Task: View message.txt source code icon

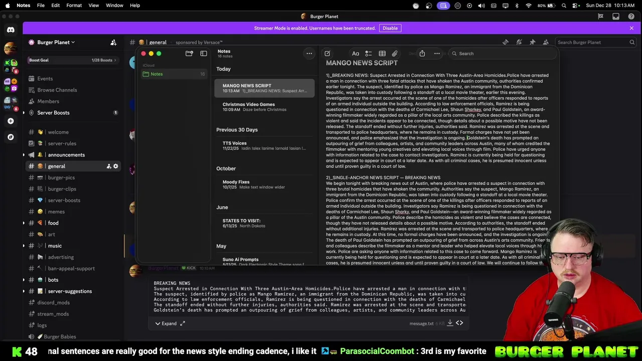Action: coord(459,323)
